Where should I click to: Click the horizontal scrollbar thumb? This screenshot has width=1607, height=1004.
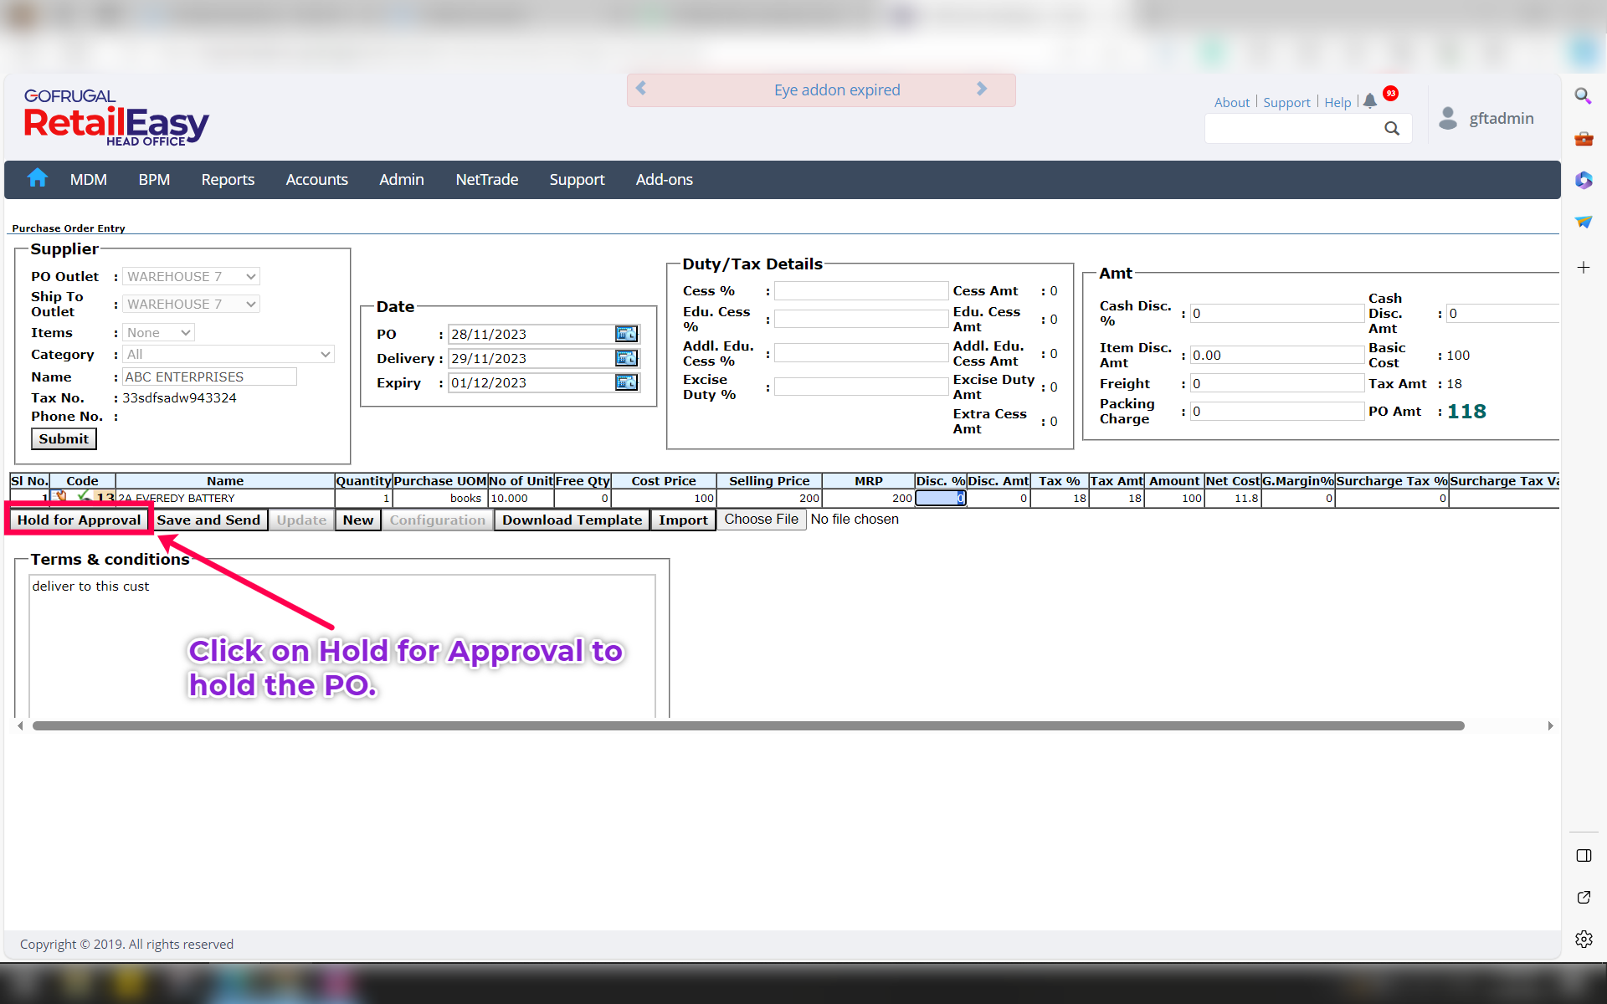747,725
